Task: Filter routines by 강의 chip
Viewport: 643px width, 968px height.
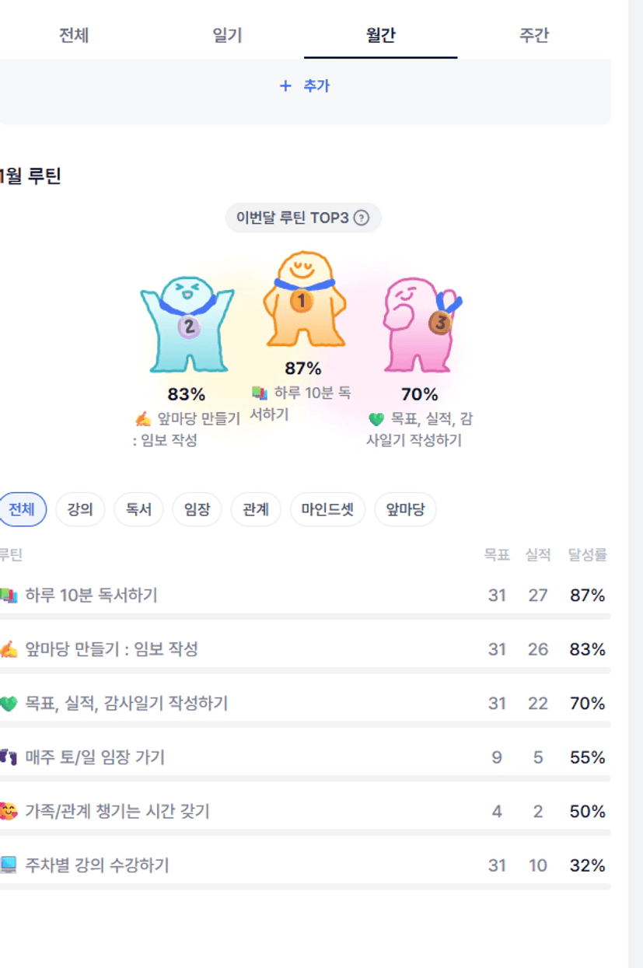Action: coord(80,510)
